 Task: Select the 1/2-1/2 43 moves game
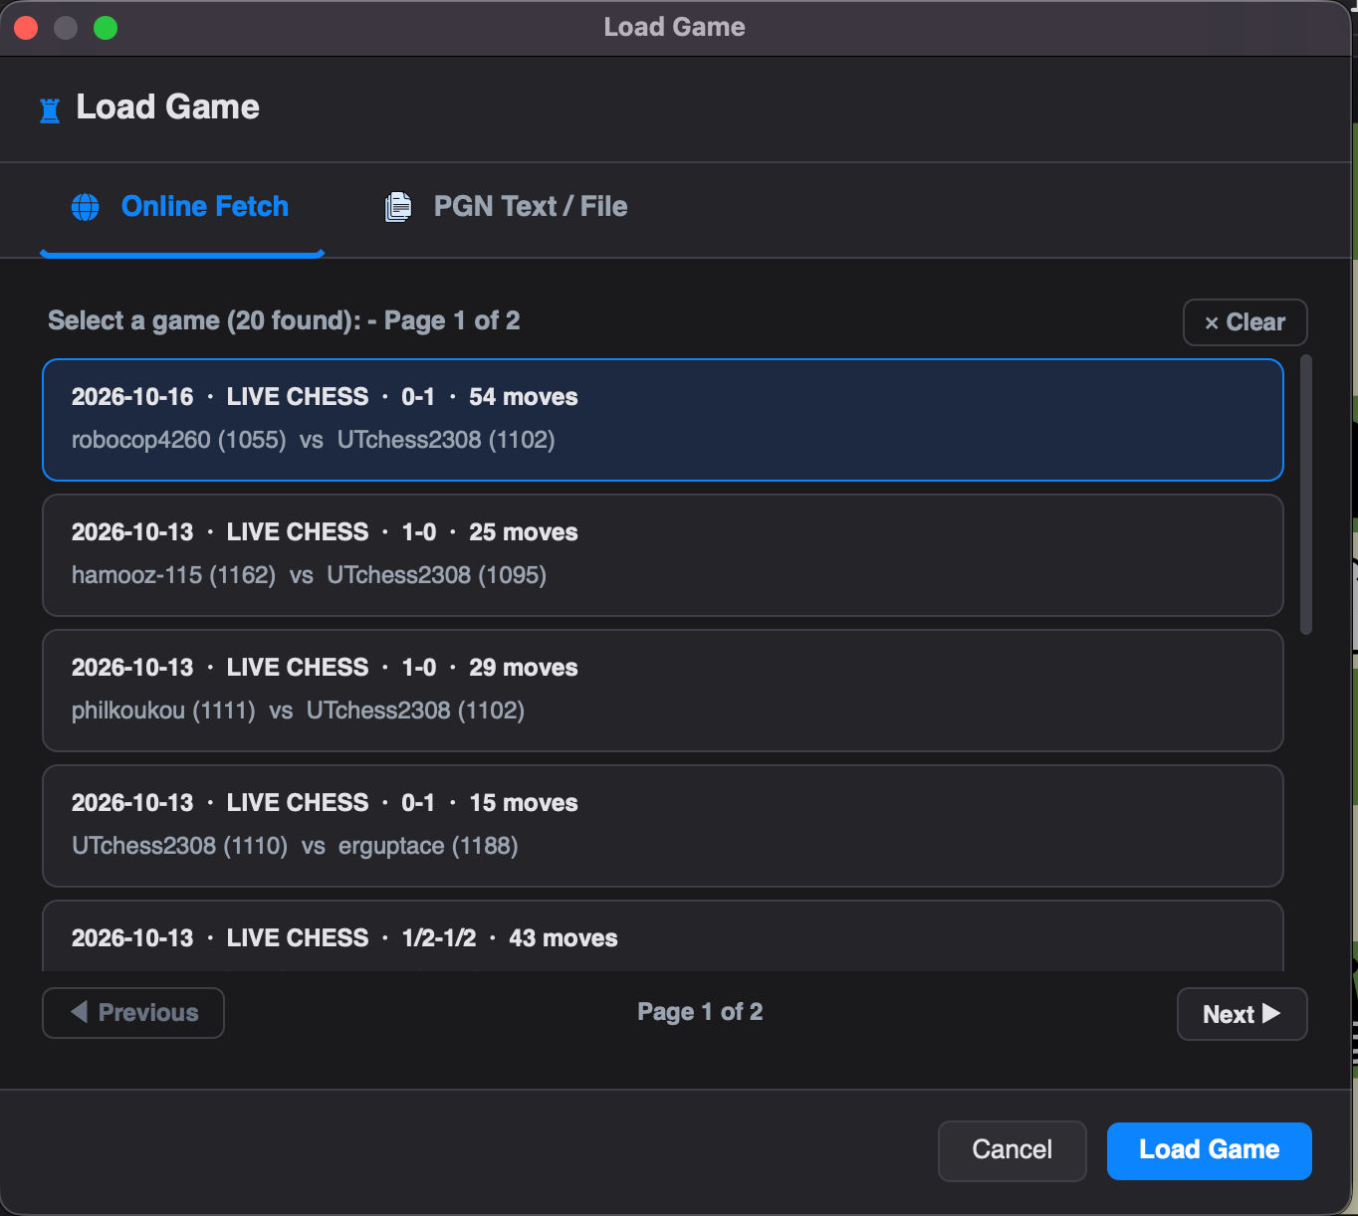pos(663,936)
